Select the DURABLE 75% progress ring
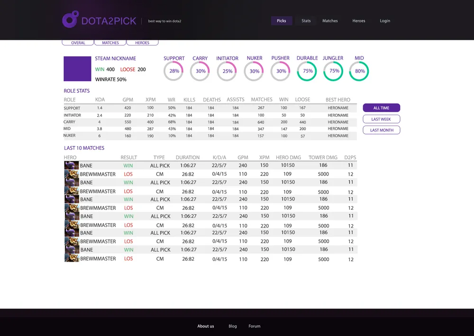The height and width of the screenshot is (336, 474). [x=307, y=71]
